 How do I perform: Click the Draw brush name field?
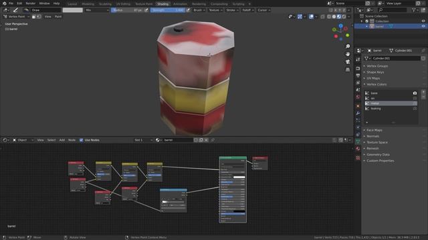click(x=45, y=10)
